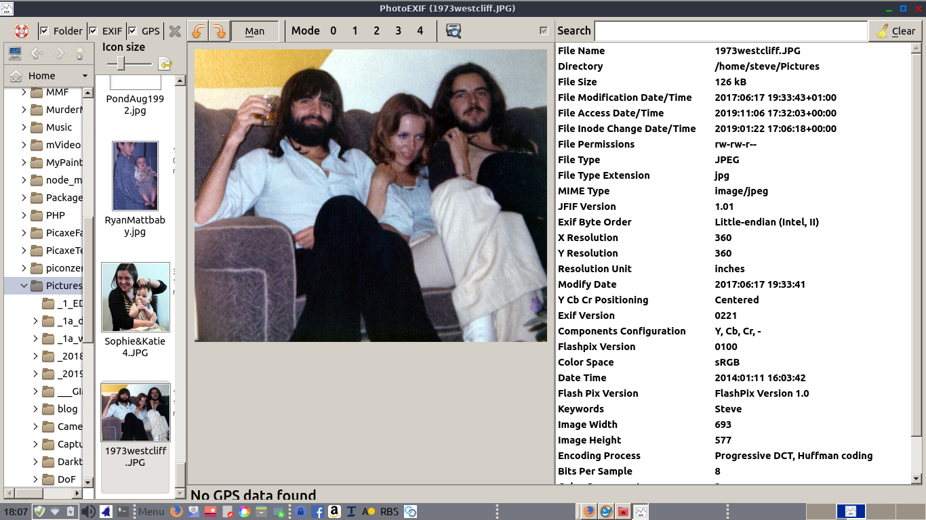Click the shield icon in the taskbar

tap(39, 512)
